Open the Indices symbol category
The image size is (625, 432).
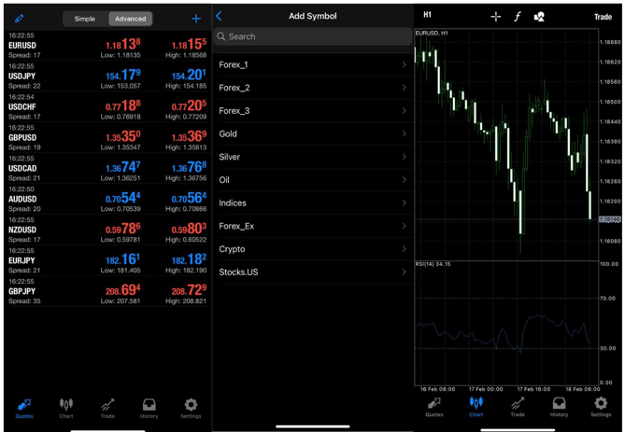click(x=312, y=202)
